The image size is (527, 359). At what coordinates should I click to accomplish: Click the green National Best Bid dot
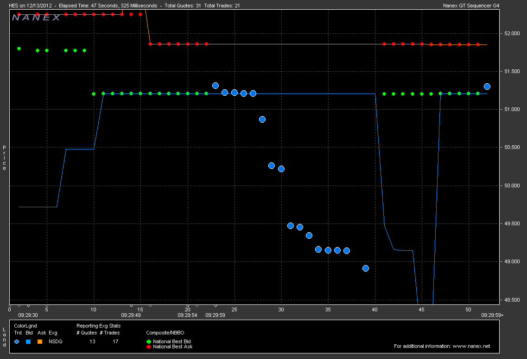(149, 341)
